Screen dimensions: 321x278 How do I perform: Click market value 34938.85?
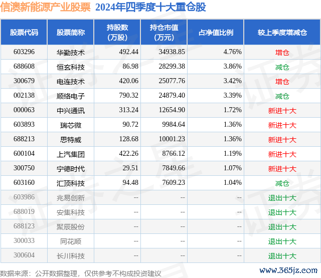(172, 52)
